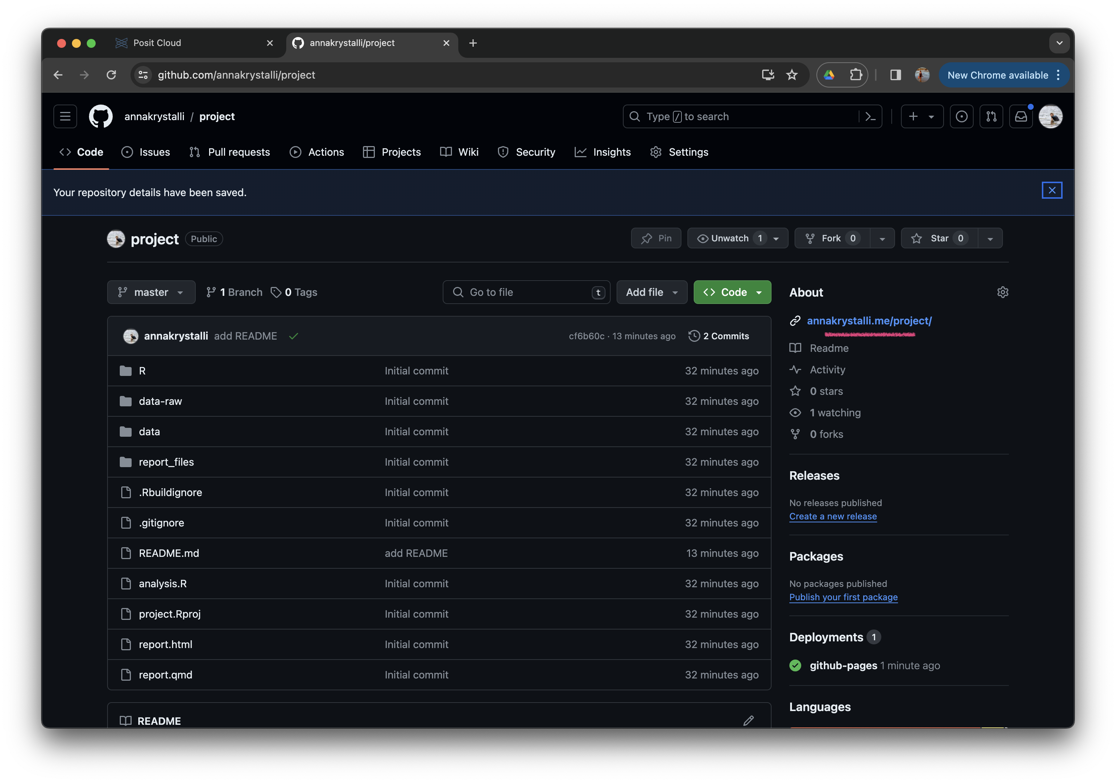This screenshot has height=783, width=1116.
Task: Click Create a new release link
Action: 833,516
